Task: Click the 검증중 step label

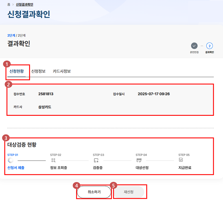Action: coord(98,168)
